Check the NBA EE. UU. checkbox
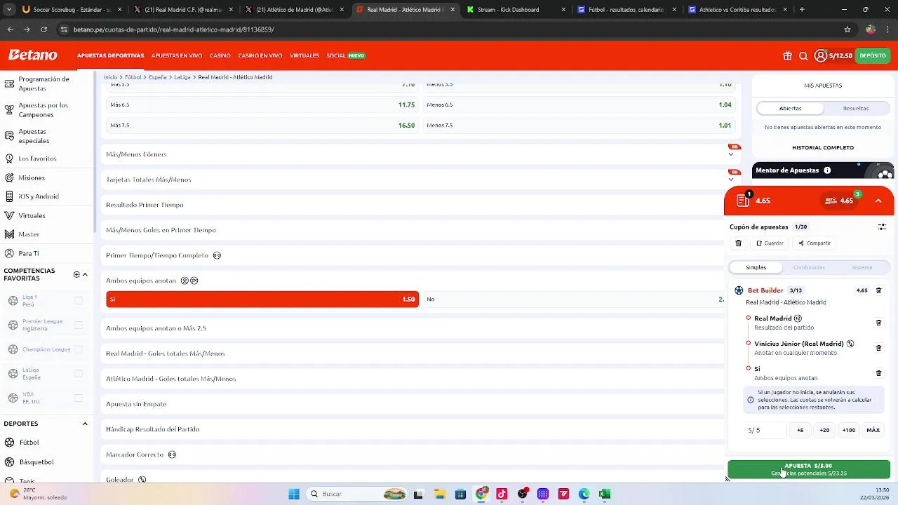 pyautogui.click(x=79, y=398)
